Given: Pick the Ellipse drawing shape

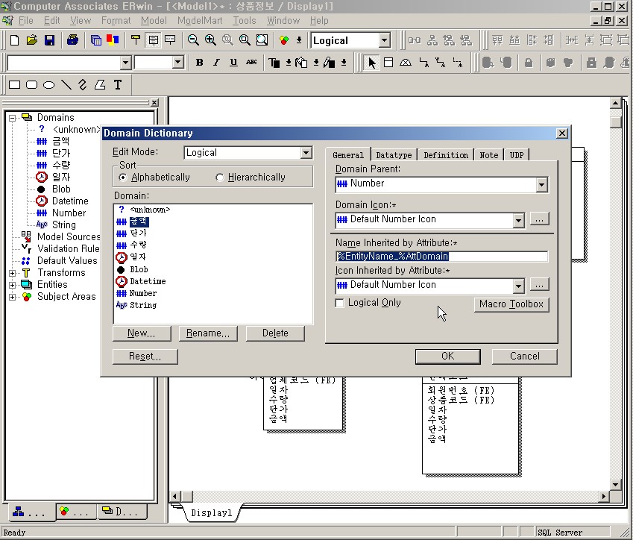Looking at the screenshot, I should pos(49,85).
